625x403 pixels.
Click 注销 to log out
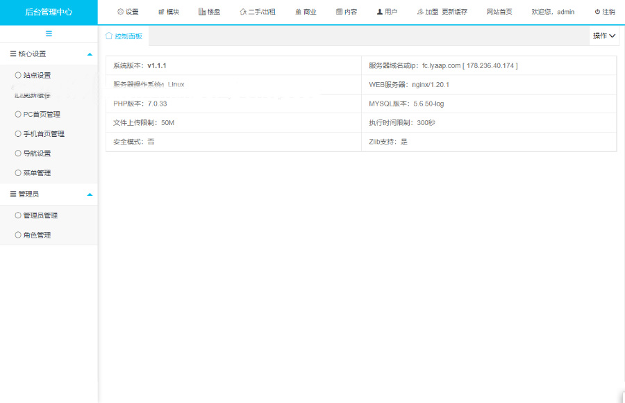(604, 12)
